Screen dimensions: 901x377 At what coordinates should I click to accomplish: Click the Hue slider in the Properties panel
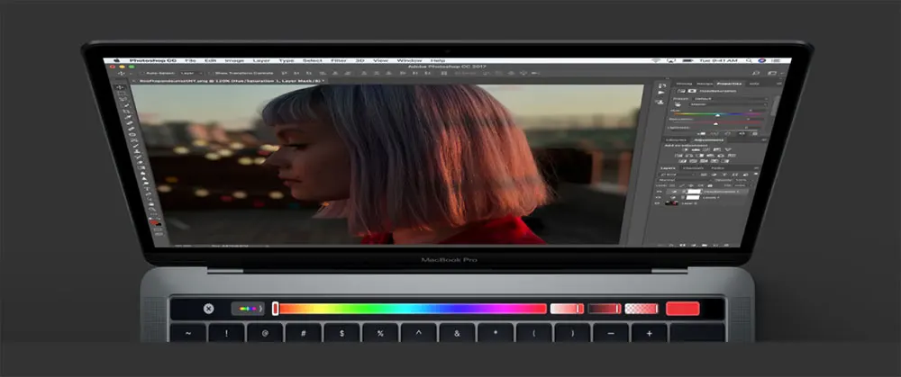click(718, 115)
